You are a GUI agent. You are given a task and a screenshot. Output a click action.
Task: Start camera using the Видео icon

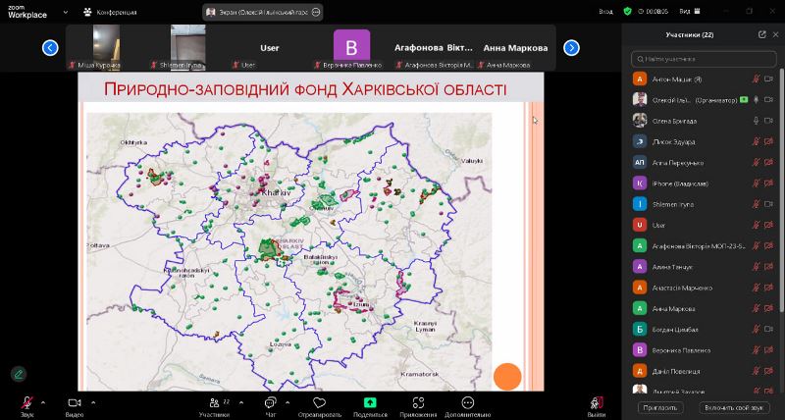click(75, 403)
